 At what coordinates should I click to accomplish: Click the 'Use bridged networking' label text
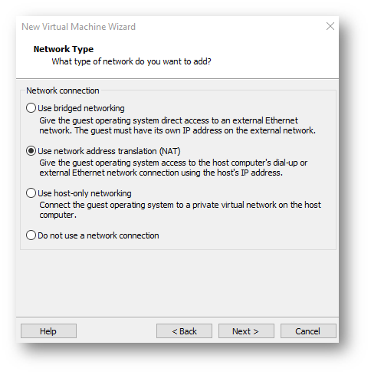(x=81, y=108)
